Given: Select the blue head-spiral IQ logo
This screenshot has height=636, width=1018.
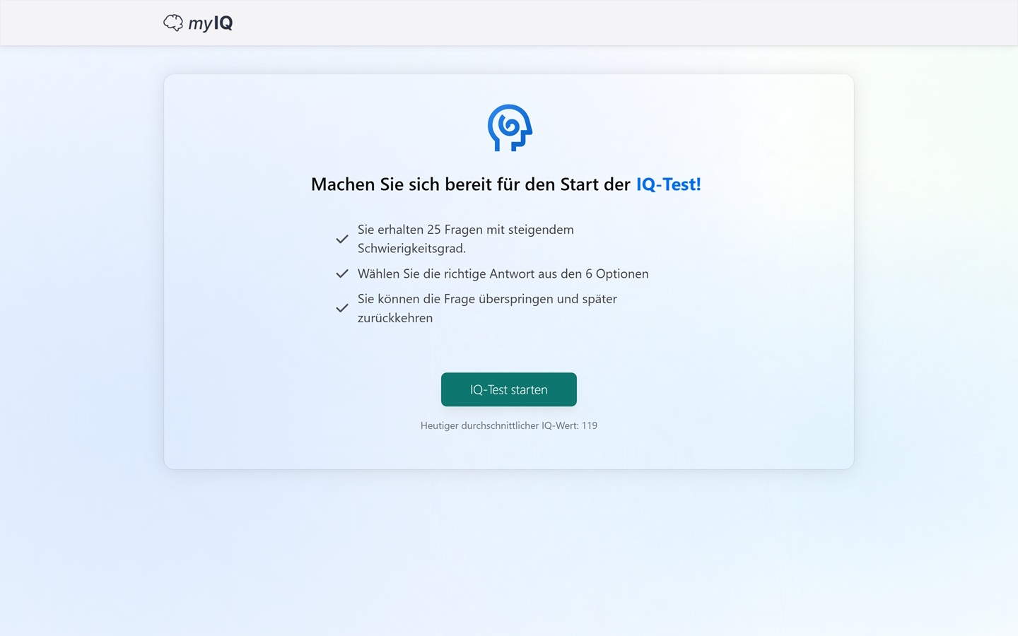Looking at the screenshot, I should coord(508,129).
